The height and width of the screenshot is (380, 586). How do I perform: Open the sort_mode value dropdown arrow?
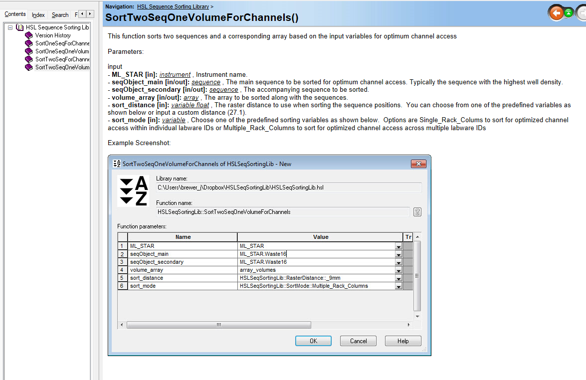click(398, 286)
